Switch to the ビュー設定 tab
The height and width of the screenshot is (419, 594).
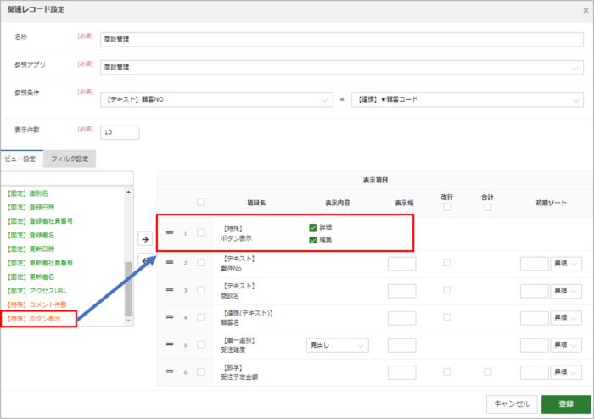tap(21, 159)
